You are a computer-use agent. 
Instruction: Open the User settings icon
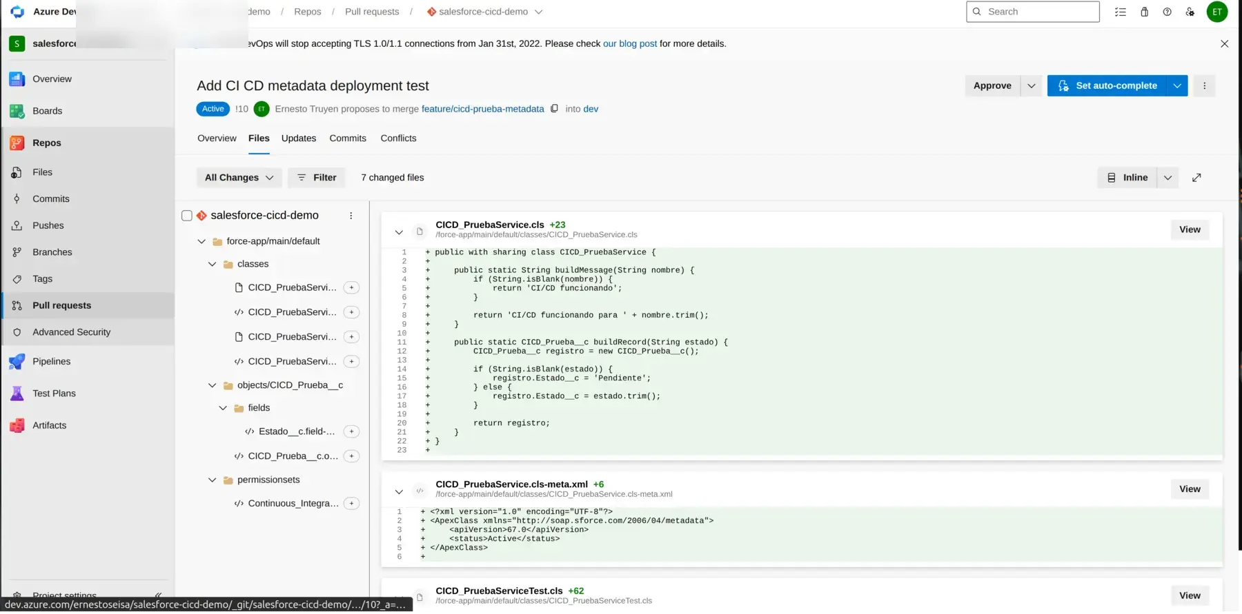pyautogui.click(x=1190, y=12)
